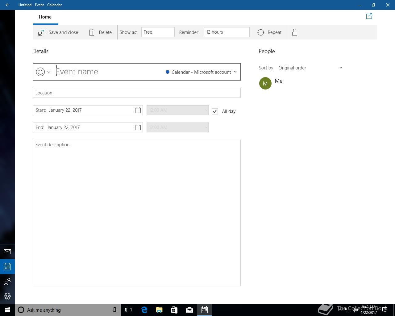Click the private lock icon

coord(295,32)
